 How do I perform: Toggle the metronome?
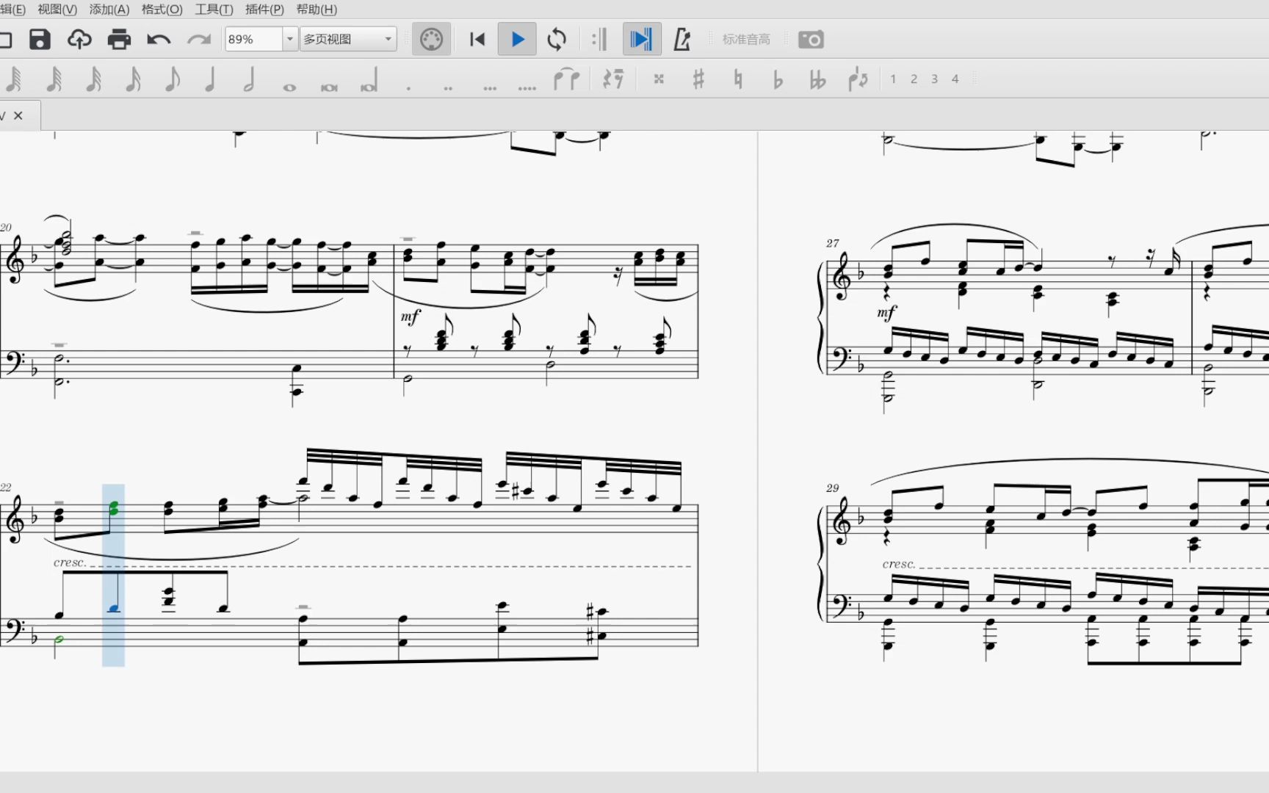tap(682, 39)
